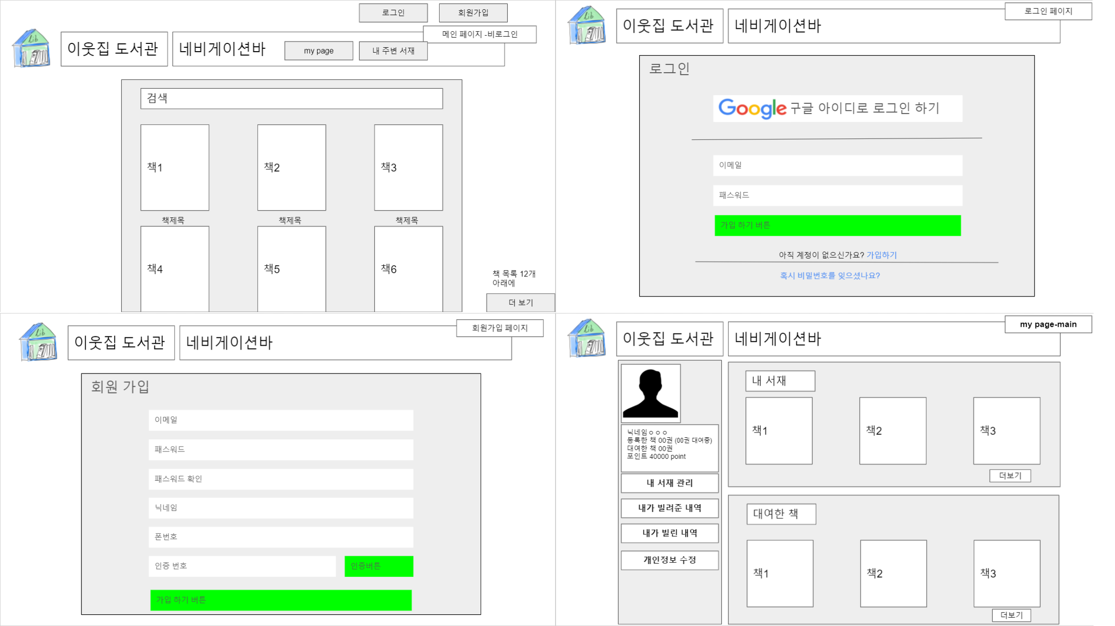Click the library logo on the signup page

click(x=38, y=342)
